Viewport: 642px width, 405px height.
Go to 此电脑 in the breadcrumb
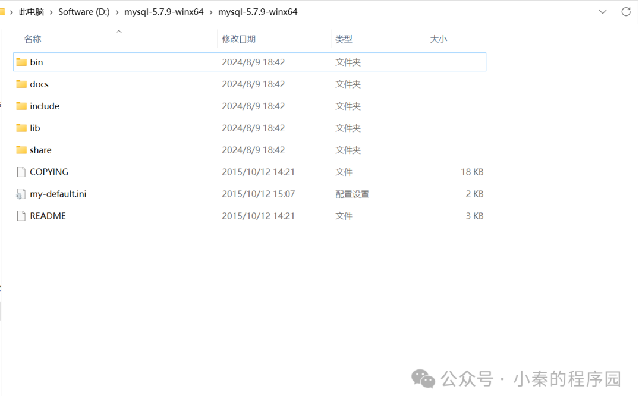click(x=31, y=12)
